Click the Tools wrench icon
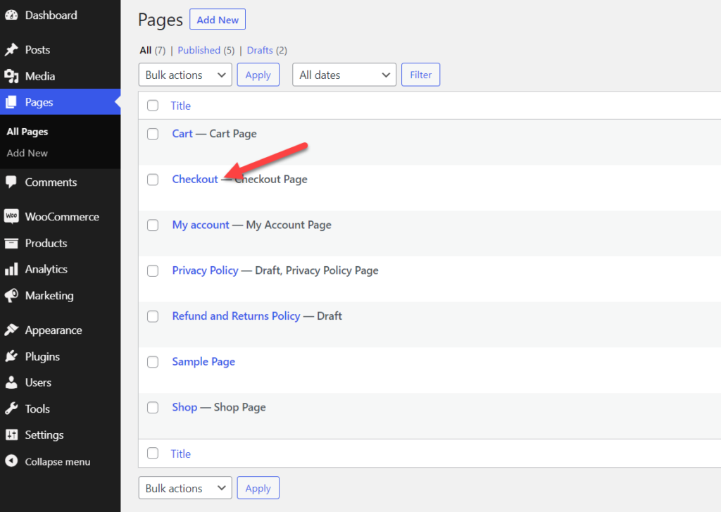Viewport: 721px width, 512px height. pyautogui.click(x=11, y=408)
